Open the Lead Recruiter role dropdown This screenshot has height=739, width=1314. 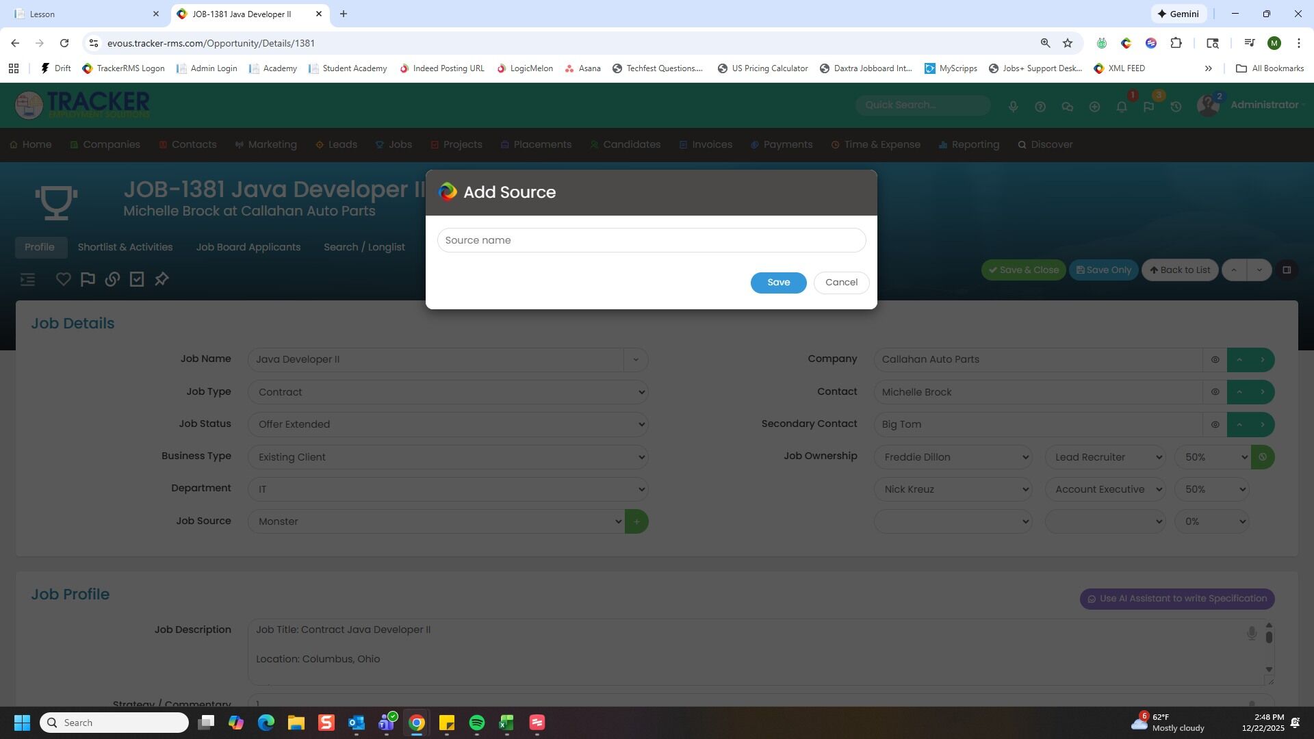coord(1105,457)
